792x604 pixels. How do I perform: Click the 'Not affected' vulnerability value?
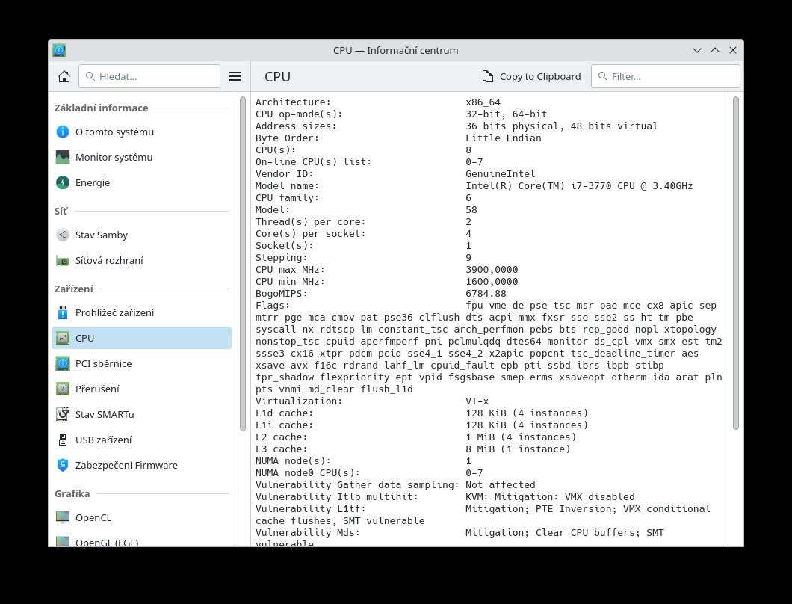[500, 485]
